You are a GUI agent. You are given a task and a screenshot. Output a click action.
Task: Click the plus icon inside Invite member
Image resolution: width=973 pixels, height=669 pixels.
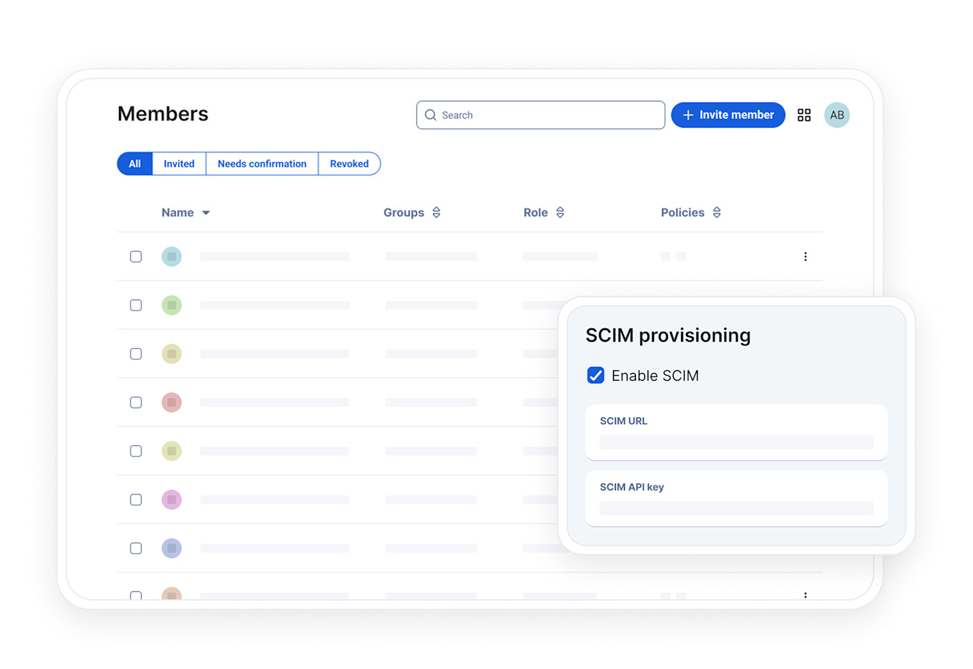pyautogui.click(x=689, y=115)
